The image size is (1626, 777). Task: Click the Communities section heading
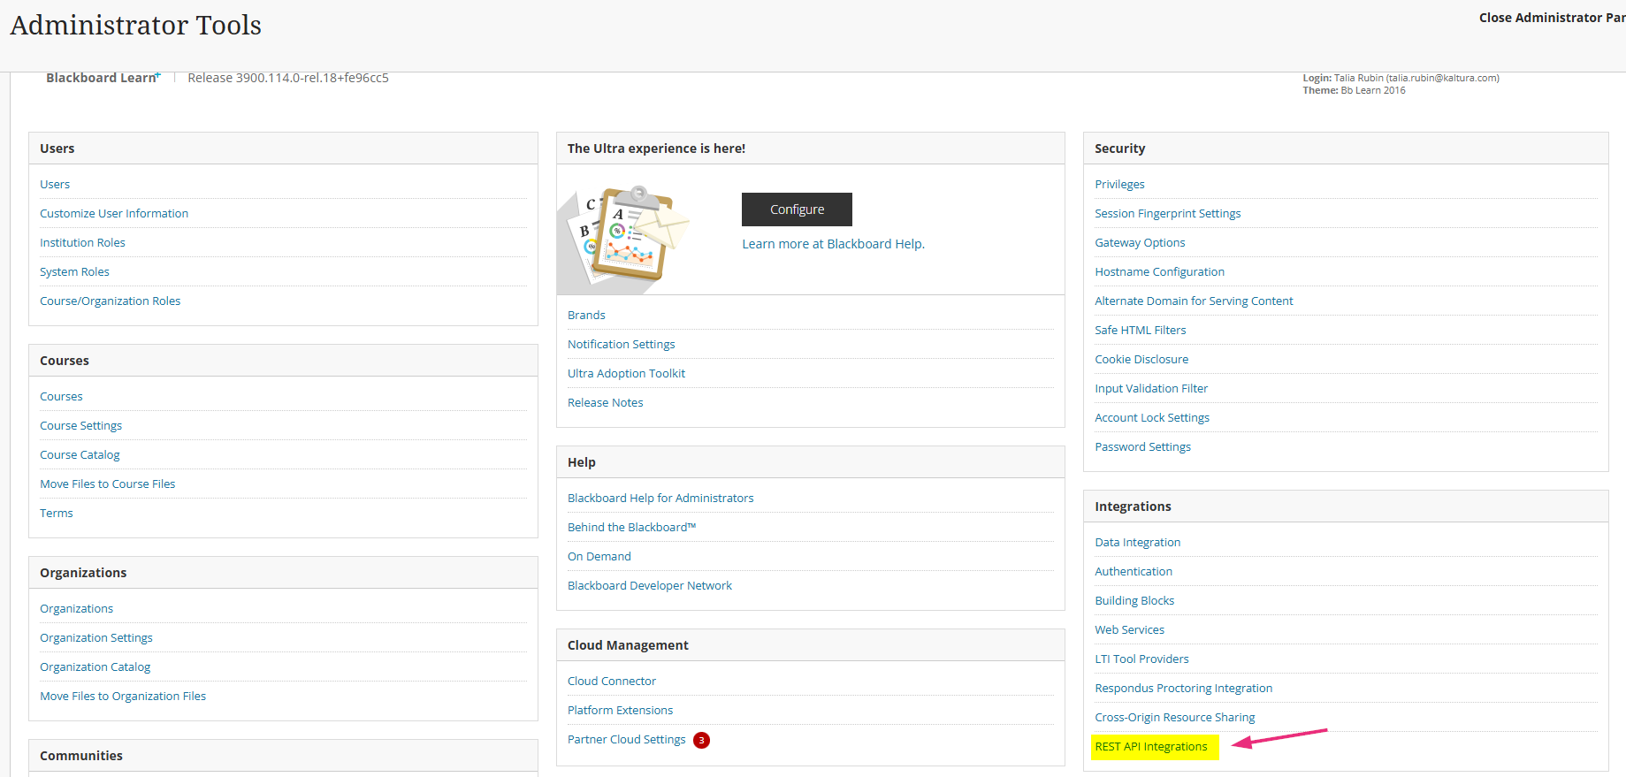[81, 756]
